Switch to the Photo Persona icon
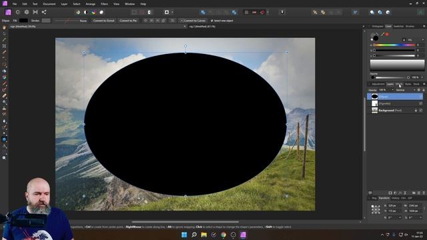 click(x=8, y=12)
